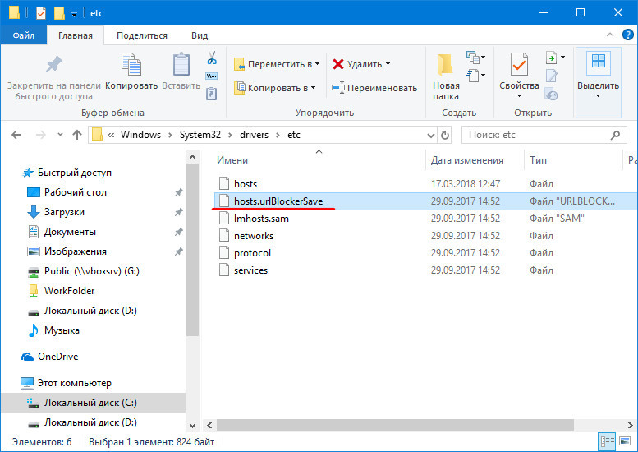Open the Delete (Удалить) dropdown arrow

388,64
